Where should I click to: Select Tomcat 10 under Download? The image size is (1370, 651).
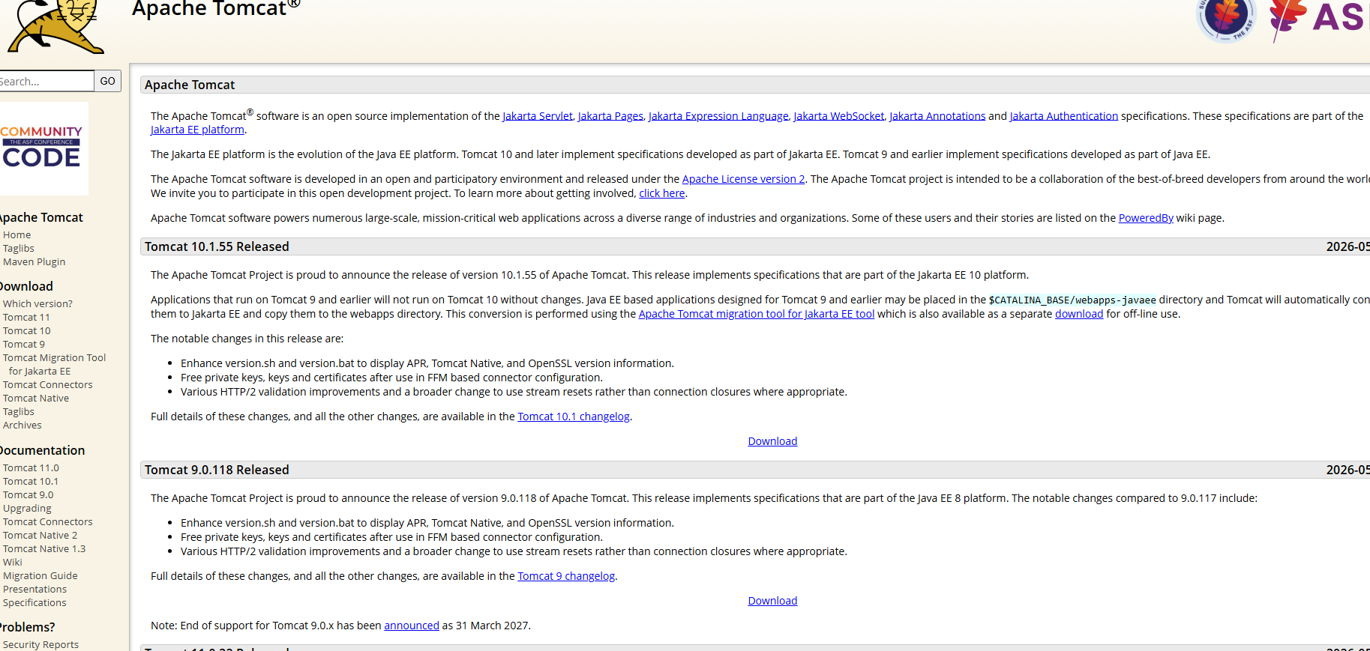tap(27, 331)
